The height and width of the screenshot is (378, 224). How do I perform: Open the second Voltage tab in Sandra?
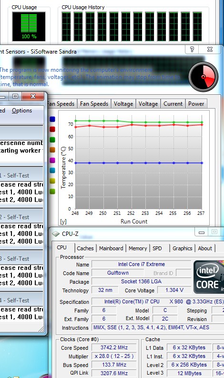point(148,104)
